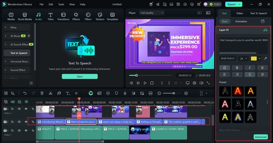
Task: Click the marker shield icon in timeline toolbar
Action: coord(116,93)
